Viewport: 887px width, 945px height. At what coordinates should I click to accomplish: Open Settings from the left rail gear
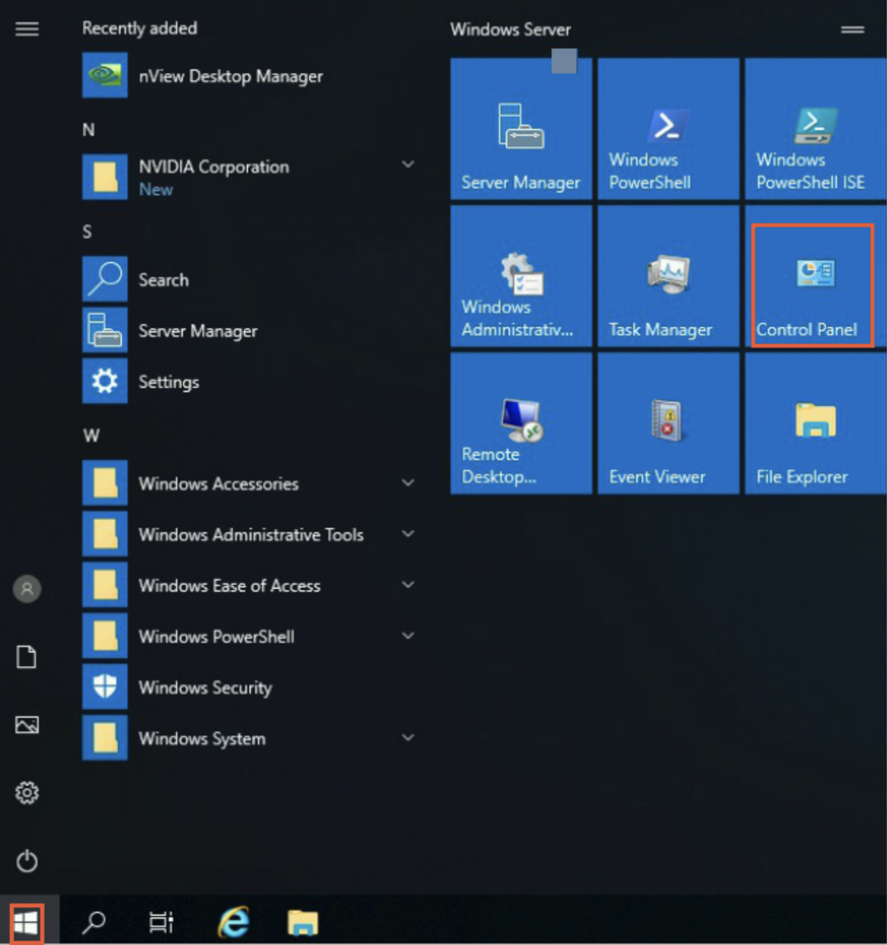tap(27, 793)
